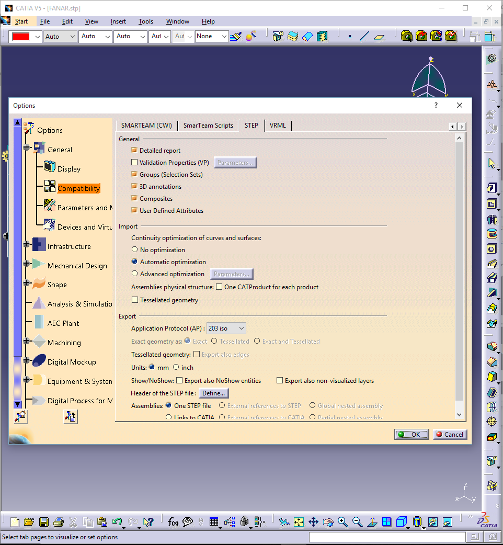Click the tabs scroll-left arrow button

[452, 127]
